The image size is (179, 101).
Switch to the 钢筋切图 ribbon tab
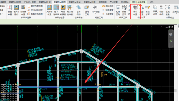102,2
